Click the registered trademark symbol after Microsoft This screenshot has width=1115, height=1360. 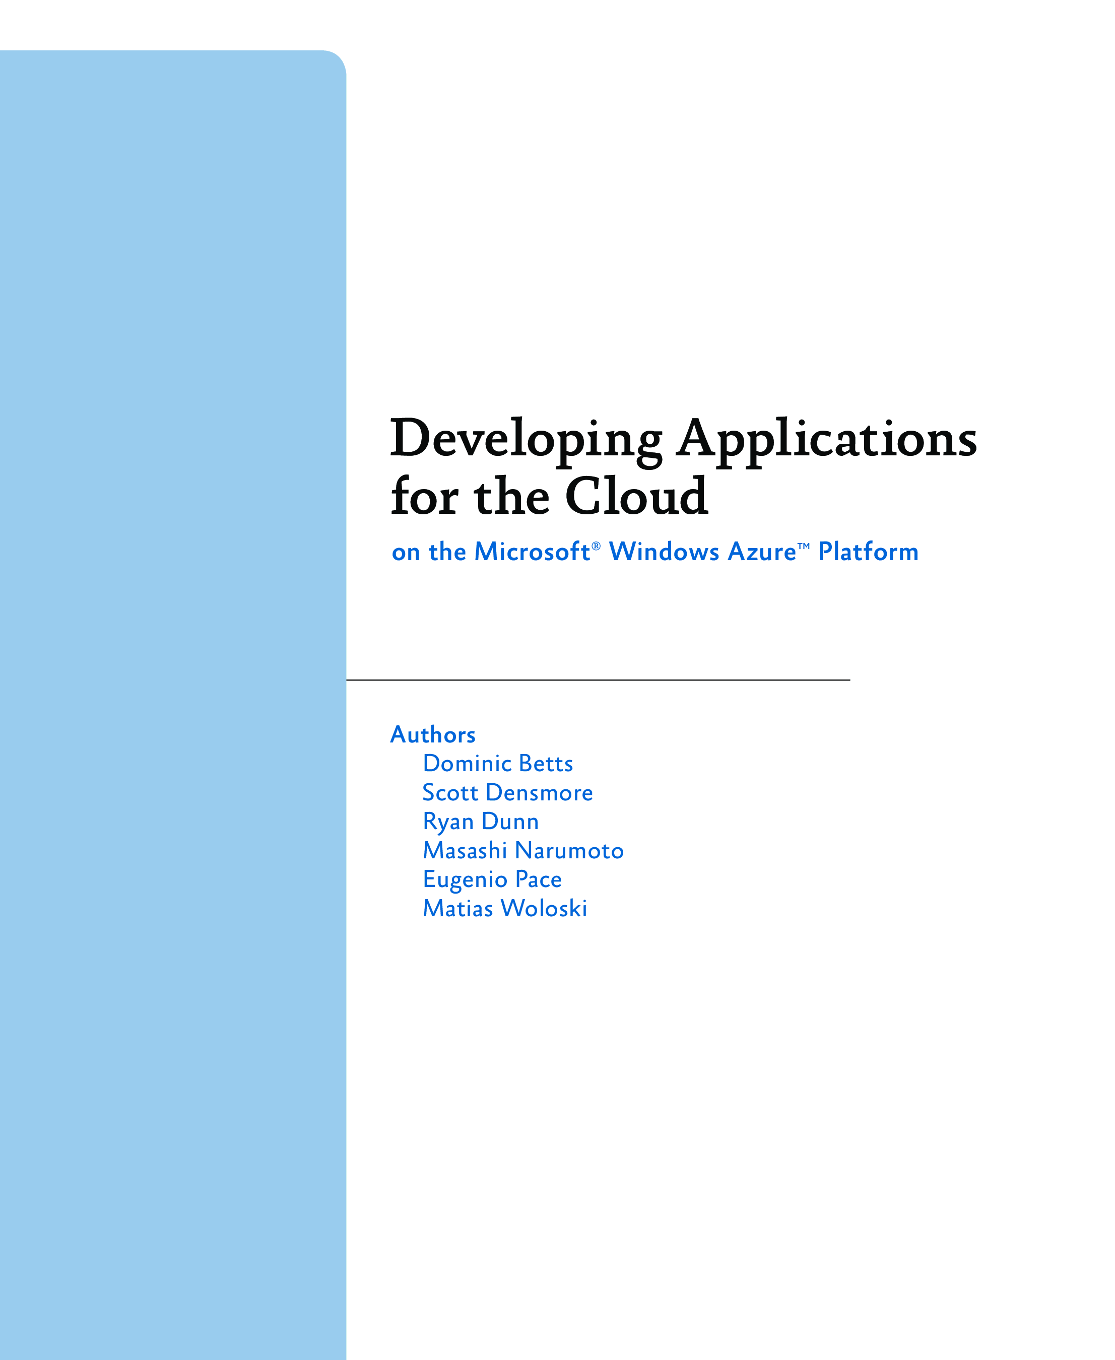(x=596, y=546)
